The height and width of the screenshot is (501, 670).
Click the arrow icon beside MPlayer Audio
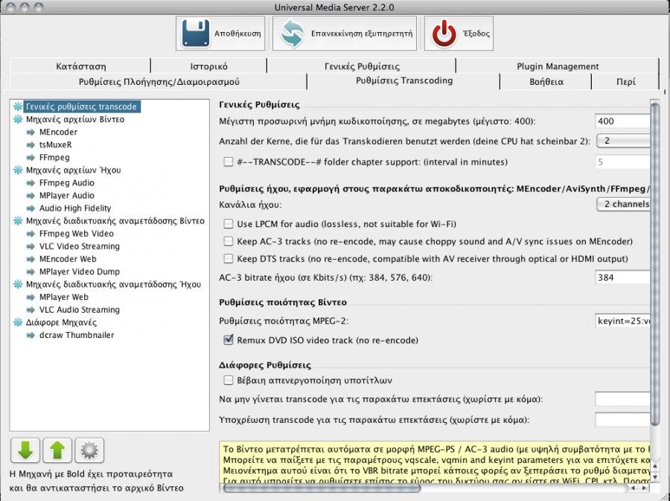31,196
